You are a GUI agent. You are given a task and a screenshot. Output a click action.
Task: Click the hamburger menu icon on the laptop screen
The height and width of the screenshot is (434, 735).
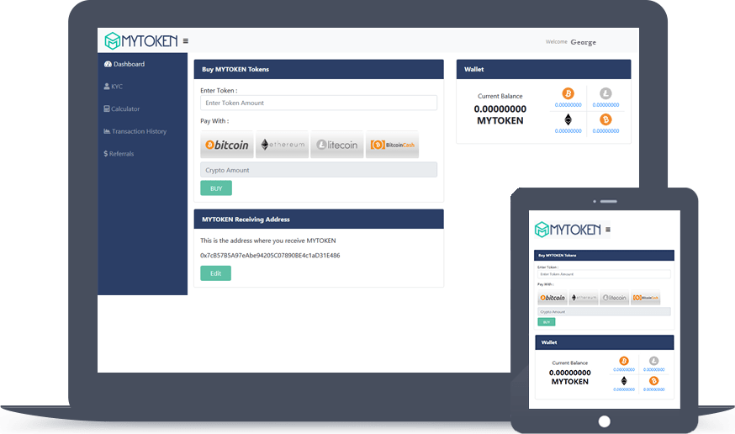(185, 40)
